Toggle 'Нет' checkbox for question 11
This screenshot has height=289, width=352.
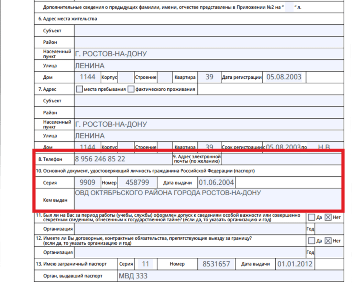coord(328,217)
